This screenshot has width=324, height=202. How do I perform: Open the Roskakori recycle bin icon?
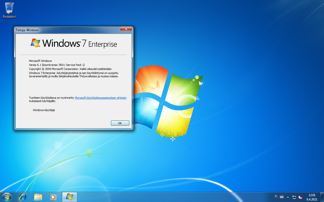tap(9, 10)
